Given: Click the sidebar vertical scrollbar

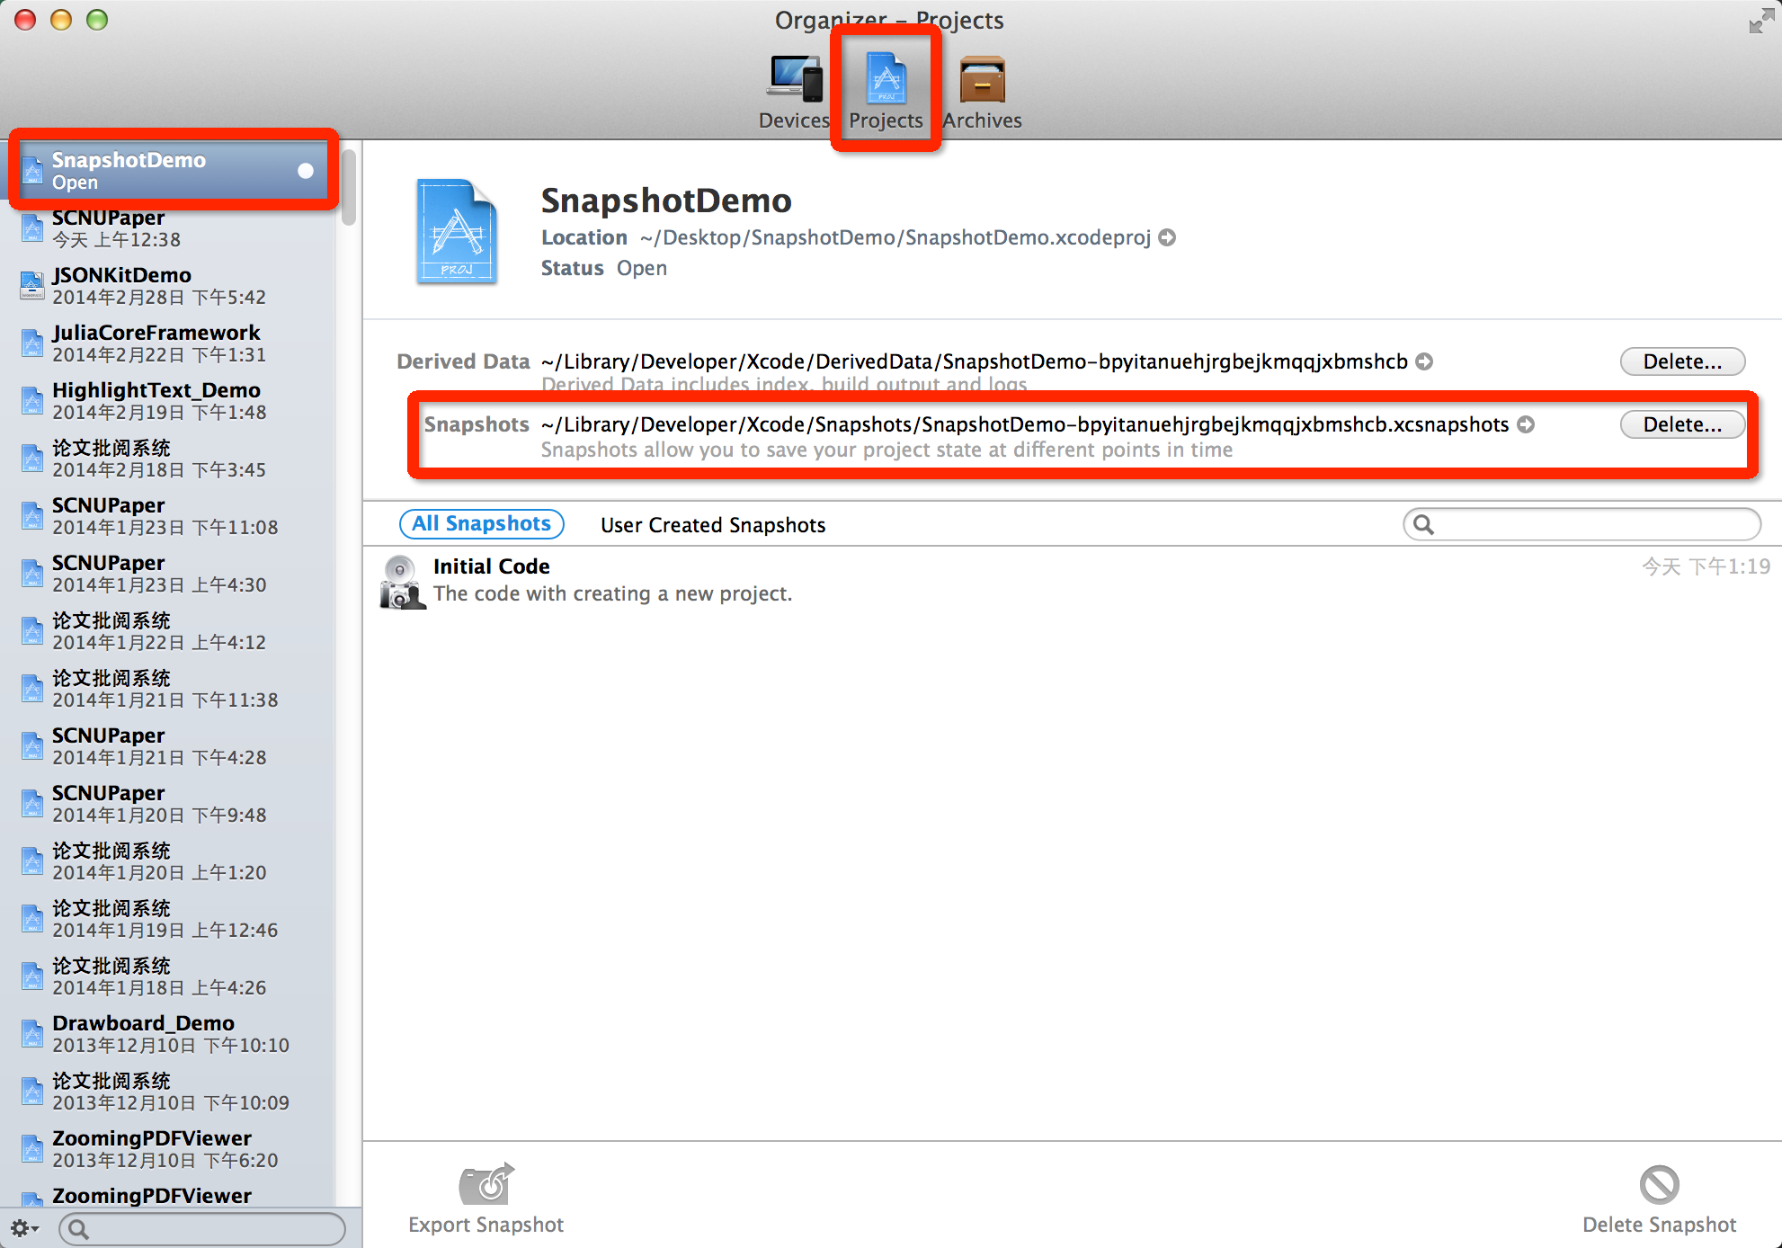Looking at the screenshot, I should point(349,188).
